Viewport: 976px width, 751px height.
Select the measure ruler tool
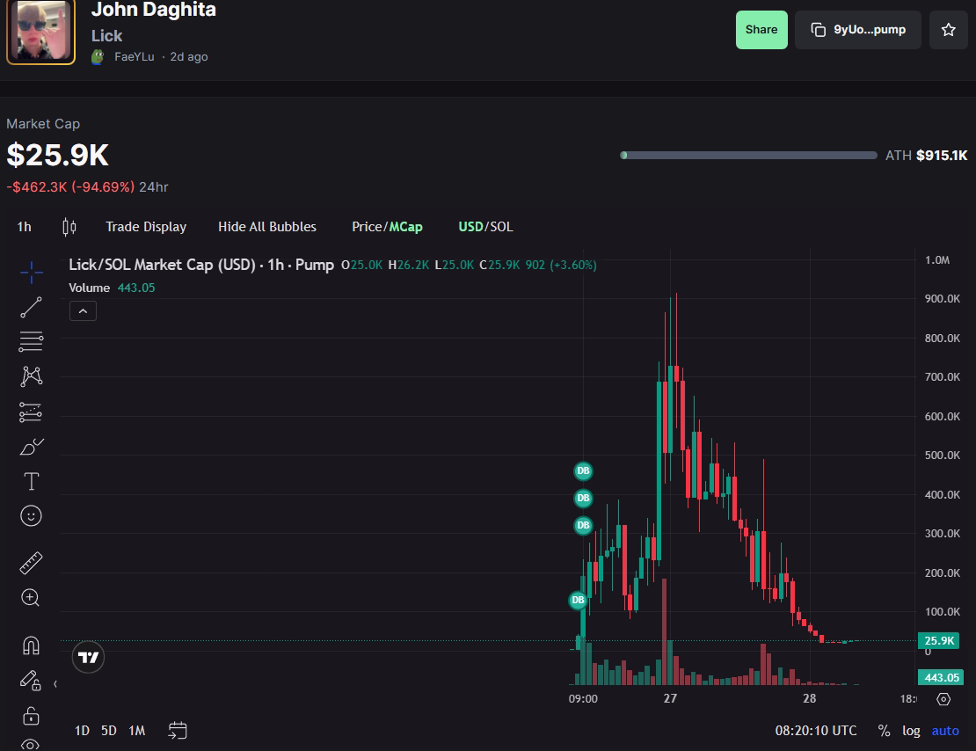31,562
